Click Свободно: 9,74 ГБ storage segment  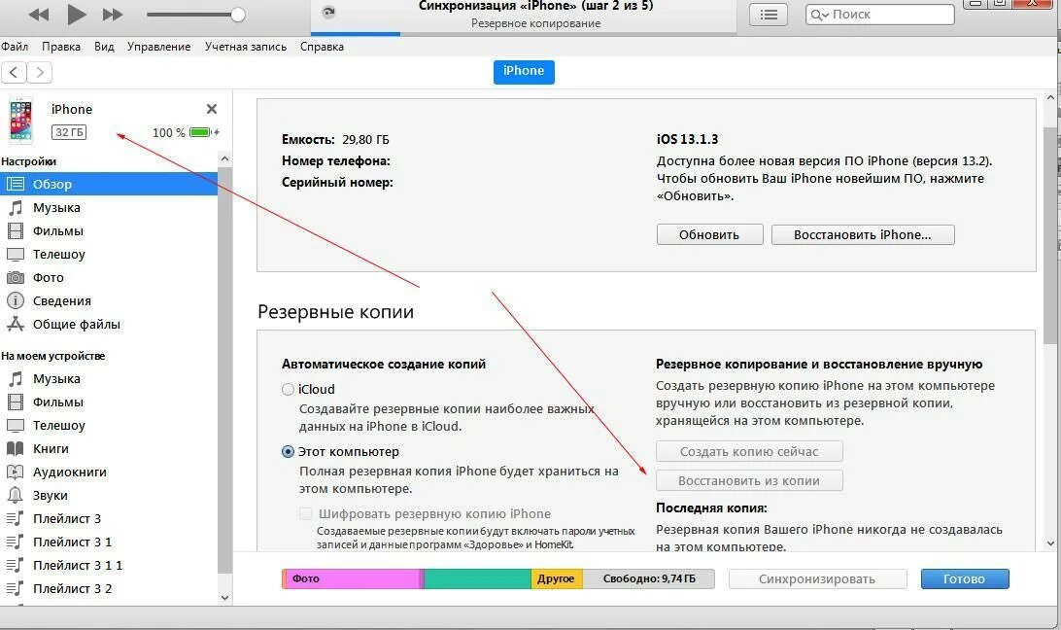tap(648, 578)
